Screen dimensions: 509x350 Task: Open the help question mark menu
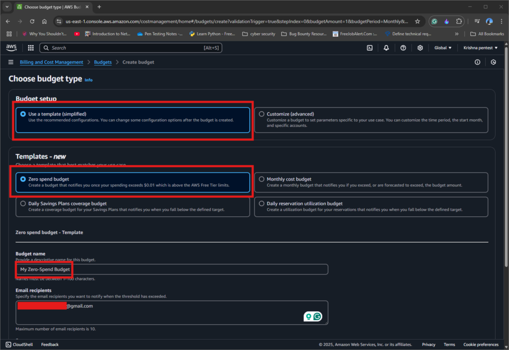[403, 48]
